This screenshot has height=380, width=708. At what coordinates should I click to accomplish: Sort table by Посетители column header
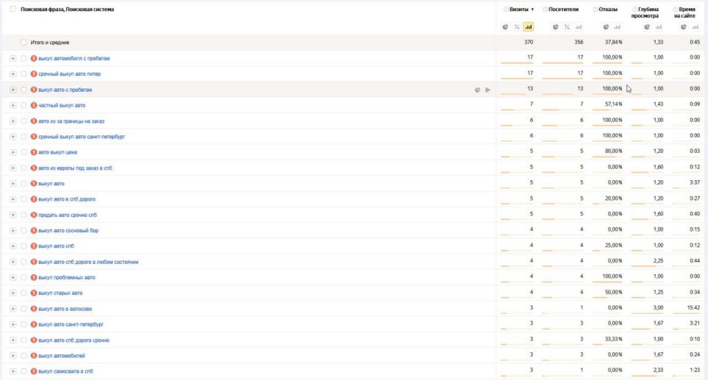563,10
